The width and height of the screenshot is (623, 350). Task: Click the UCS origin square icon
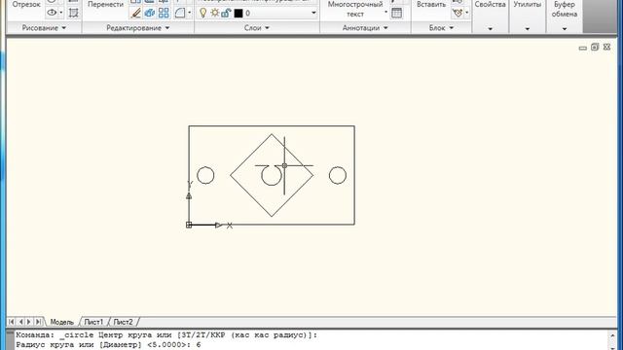(189, 225)
